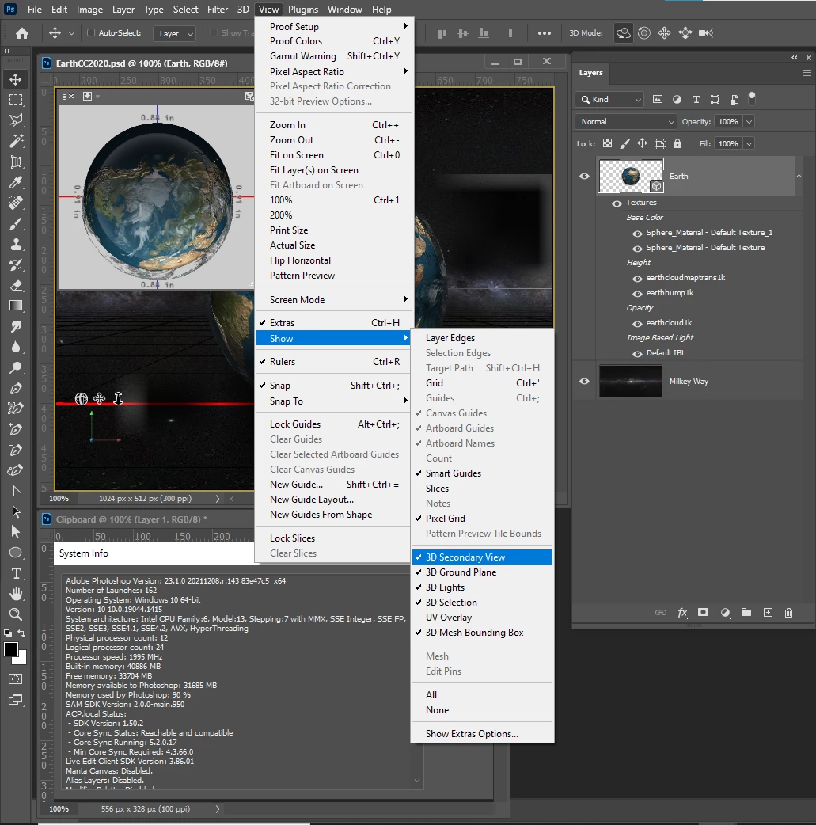Viewport: 816px width, 825px height.
Task: Choose Fit on Screen from View menu
Action: tap(335, 155)
